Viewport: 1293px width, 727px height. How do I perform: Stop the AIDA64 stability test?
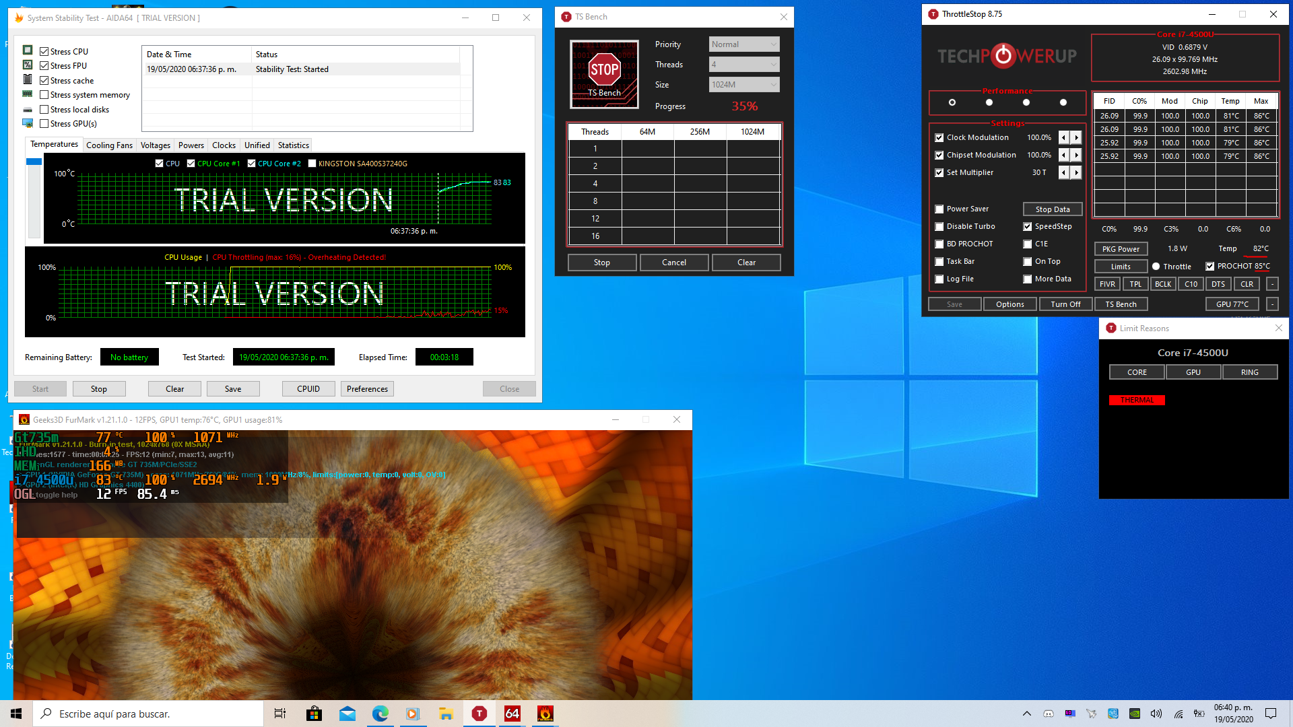click(99, 389)
